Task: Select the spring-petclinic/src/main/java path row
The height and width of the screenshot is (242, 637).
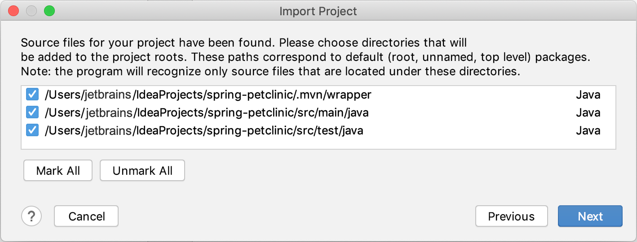Action: tap(318, 112)
